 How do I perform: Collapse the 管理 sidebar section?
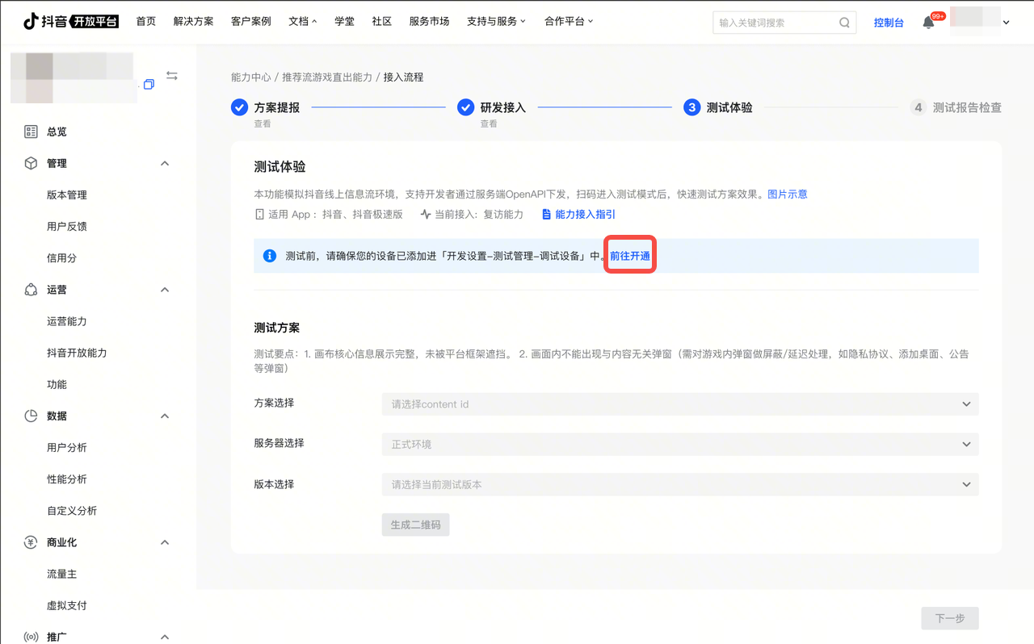pos(165,164)
